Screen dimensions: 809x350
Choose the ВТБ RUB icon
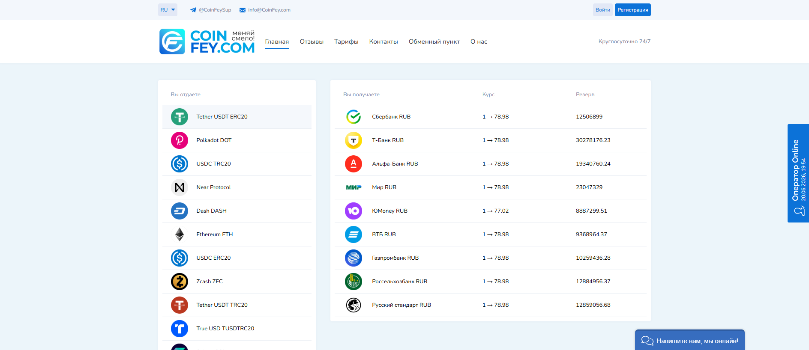pos(354,234)
